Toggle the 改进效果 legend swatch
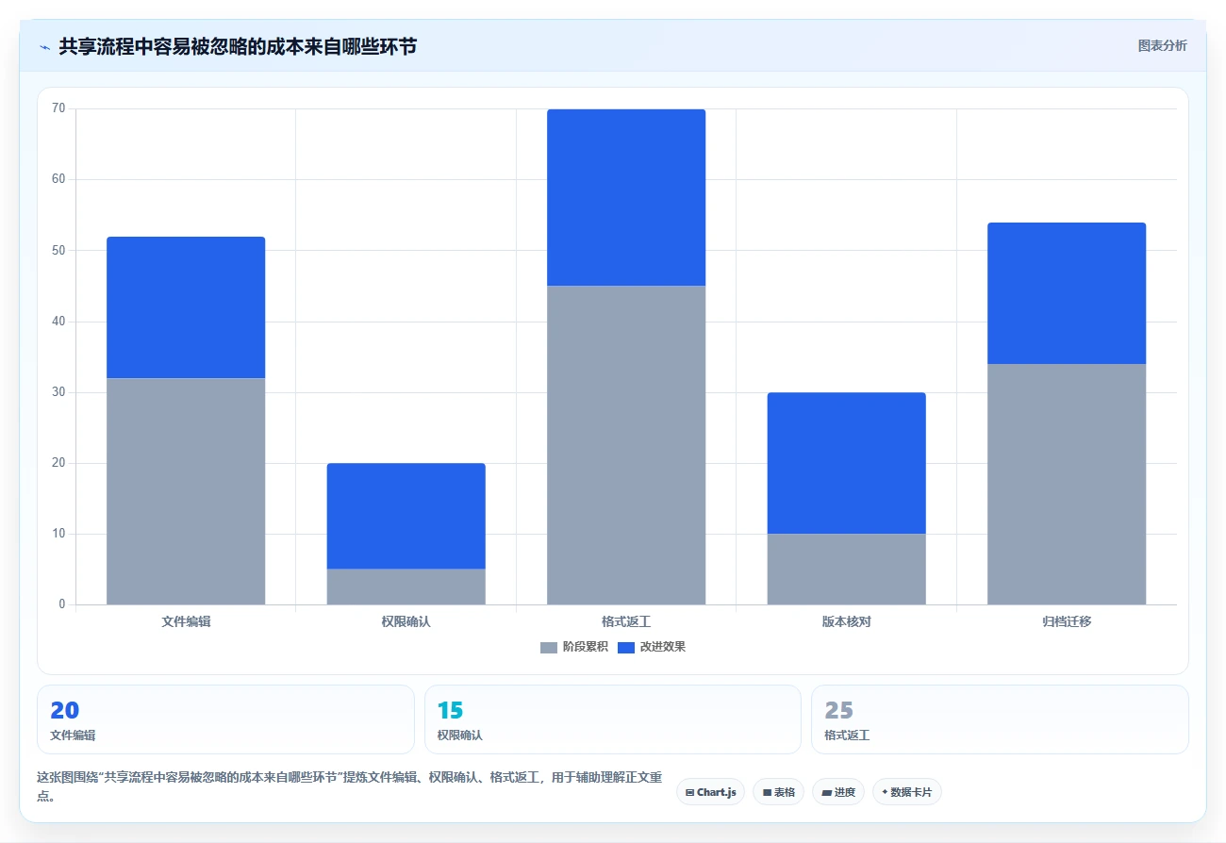The height and width of the screenshot is (843, 1226). pyautogui.click(x=626, y=647)
